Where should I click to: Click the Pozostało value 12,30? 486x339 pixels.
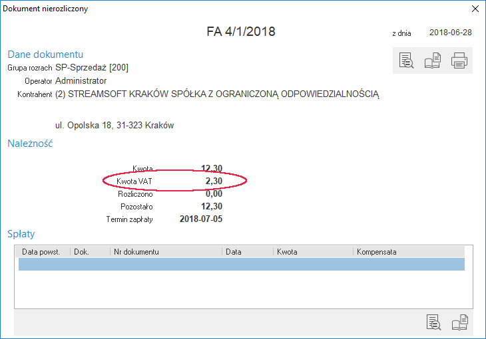[x=212, y=207]
